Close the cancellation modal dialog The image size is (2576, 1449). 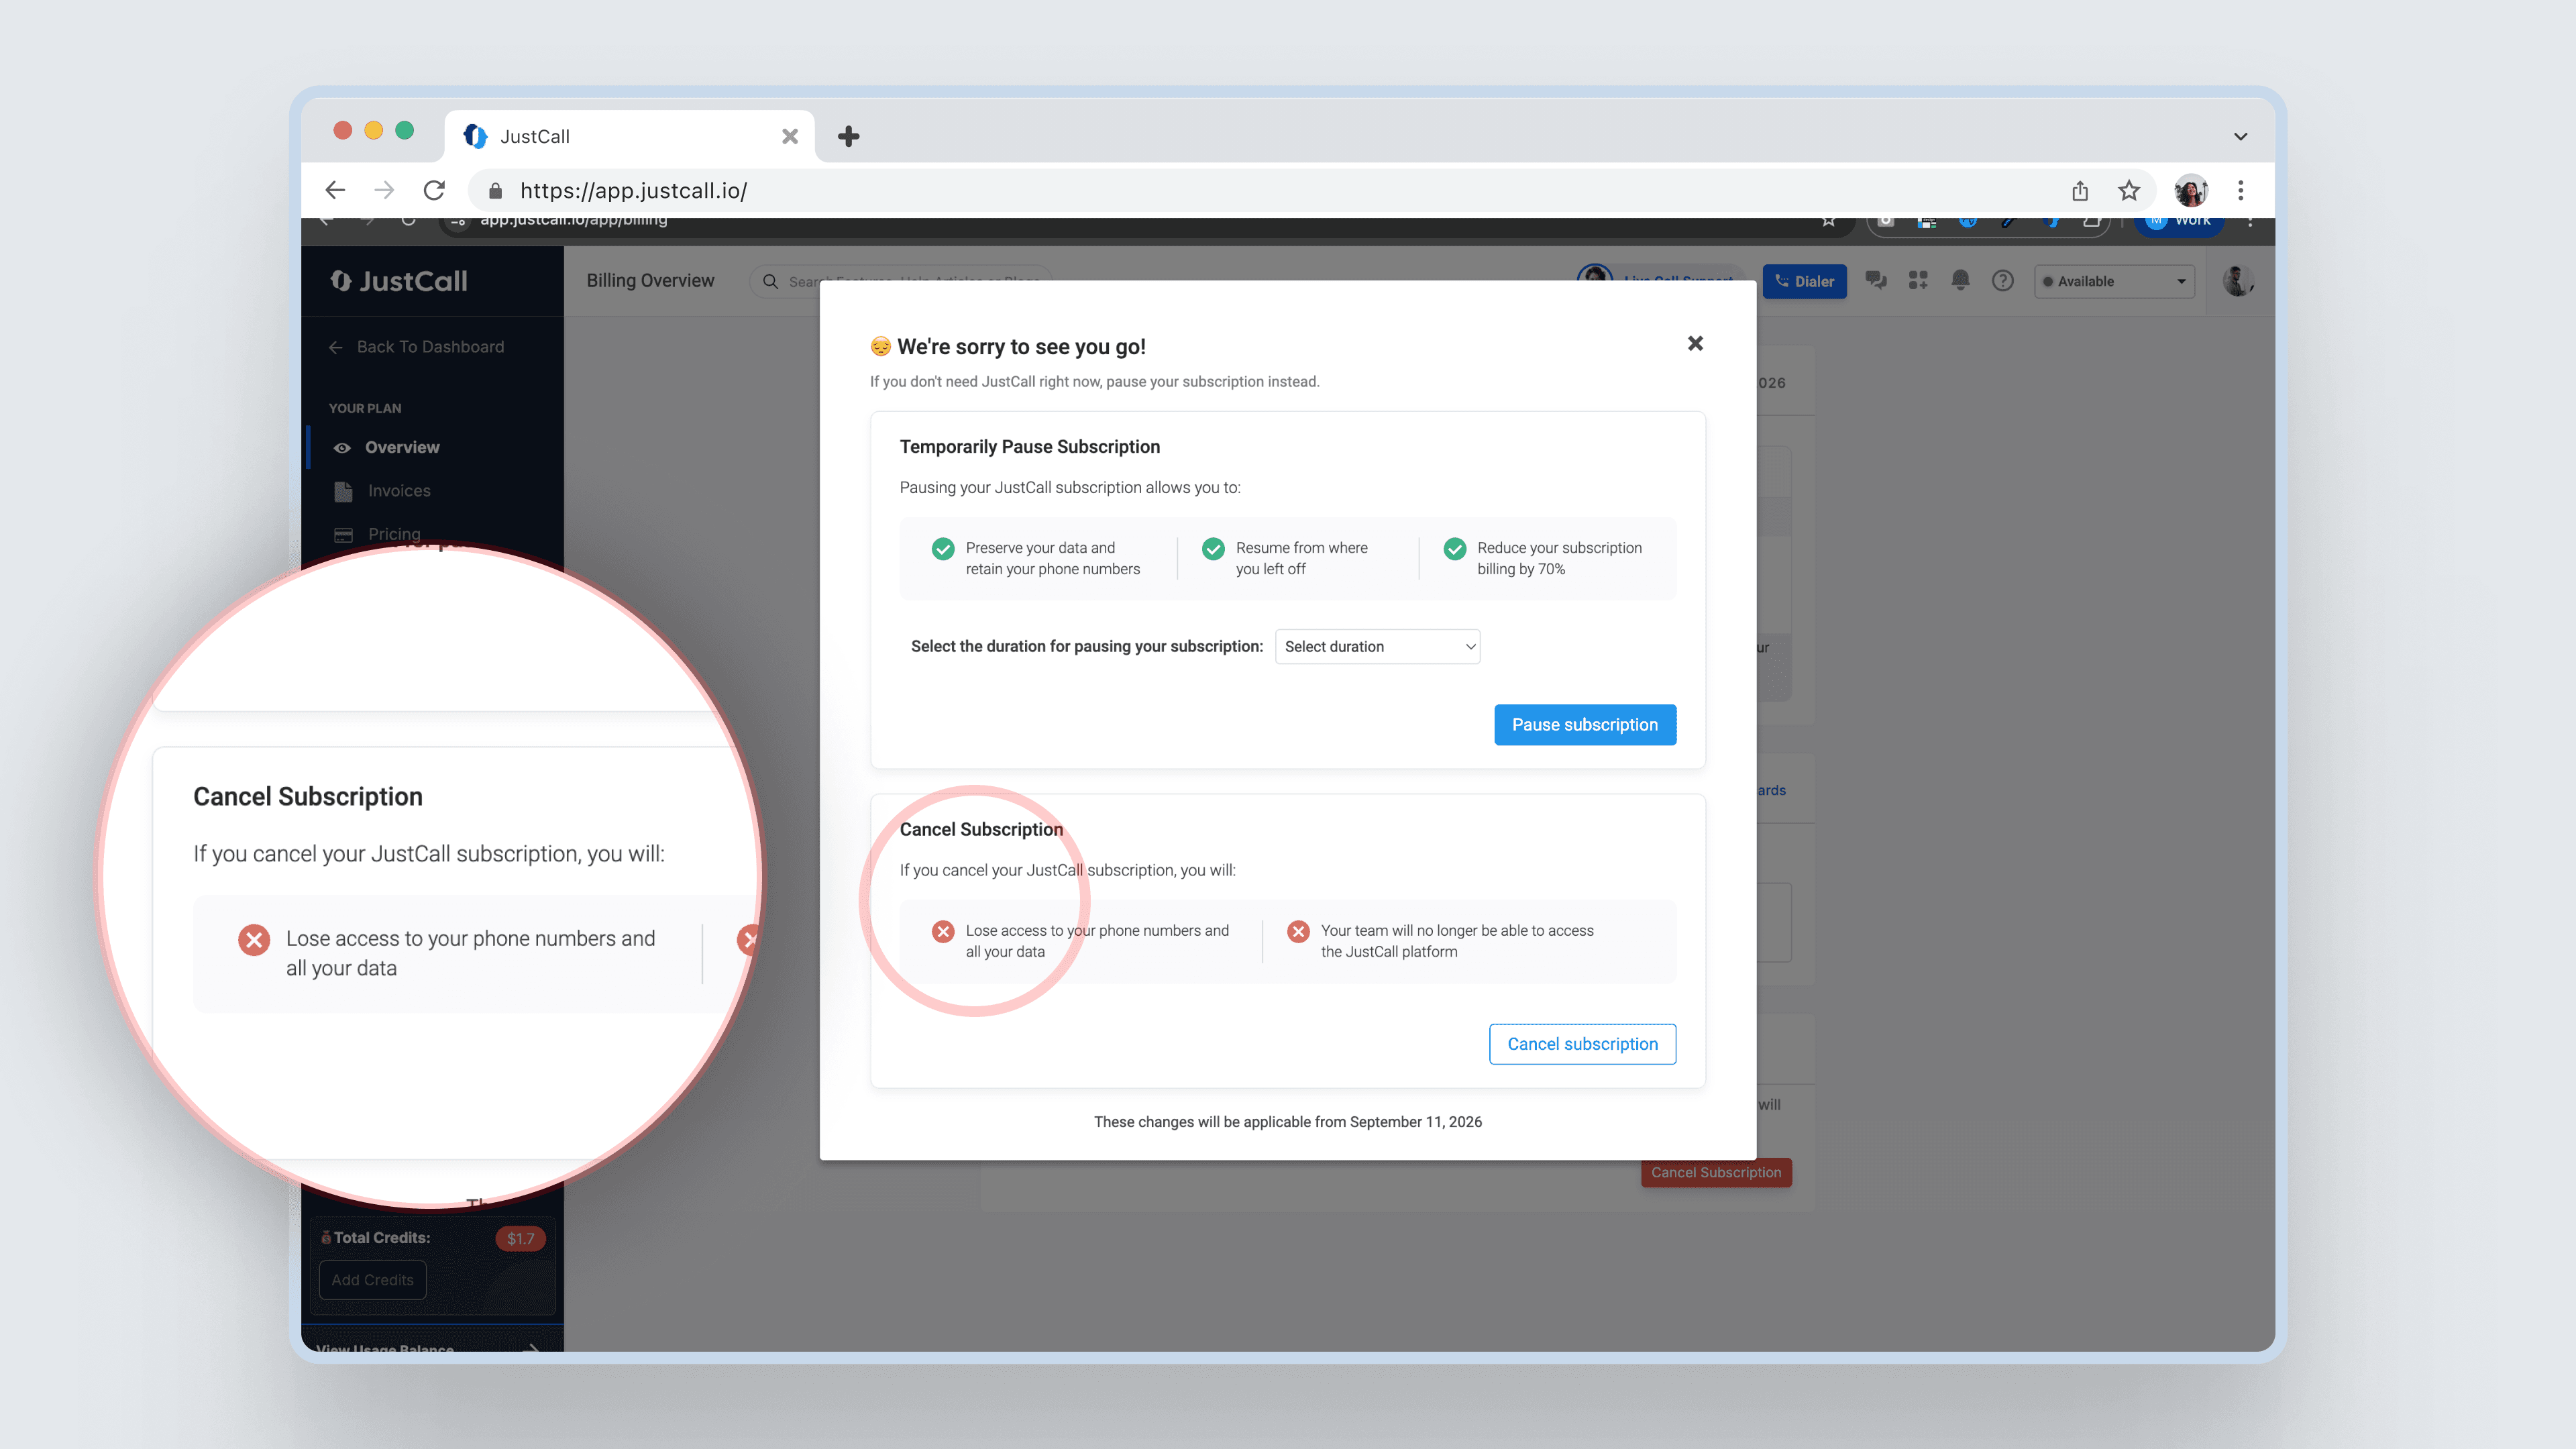[x=1695, y=343]
